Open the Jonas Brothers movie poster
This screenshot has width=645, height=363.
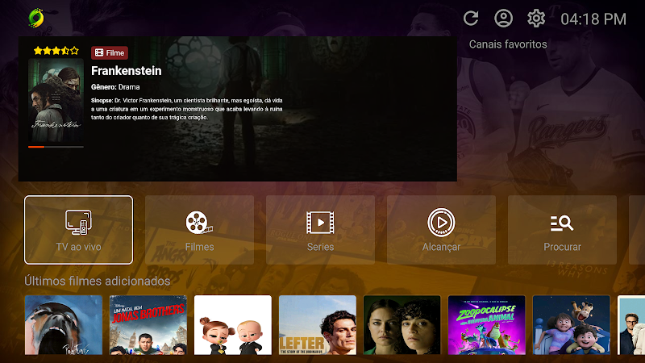tap(148, 325)
